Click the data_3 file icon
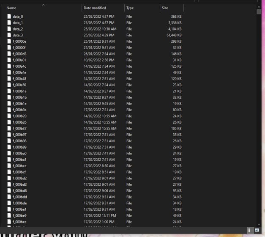 [9, 35]
